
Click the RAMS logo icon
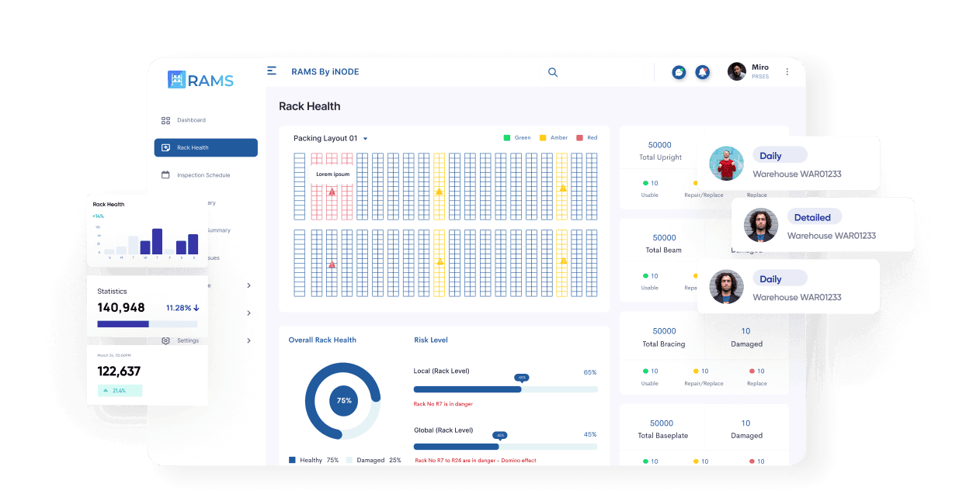point(177,80)
